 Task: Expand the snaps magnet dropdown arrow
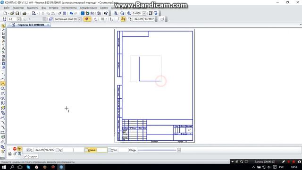[90, 19]
